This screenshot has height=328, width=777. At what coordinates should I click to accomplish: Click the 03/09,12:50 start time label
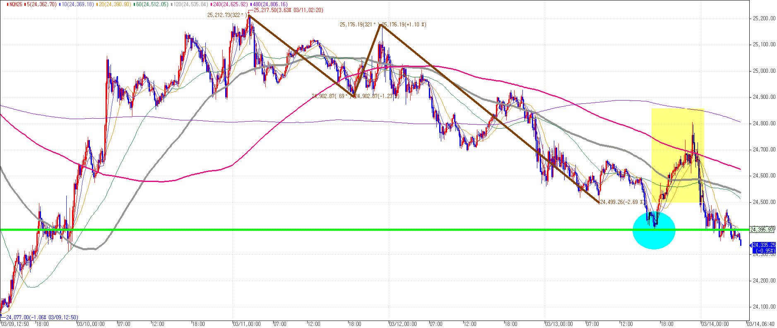tap(15, 324)
